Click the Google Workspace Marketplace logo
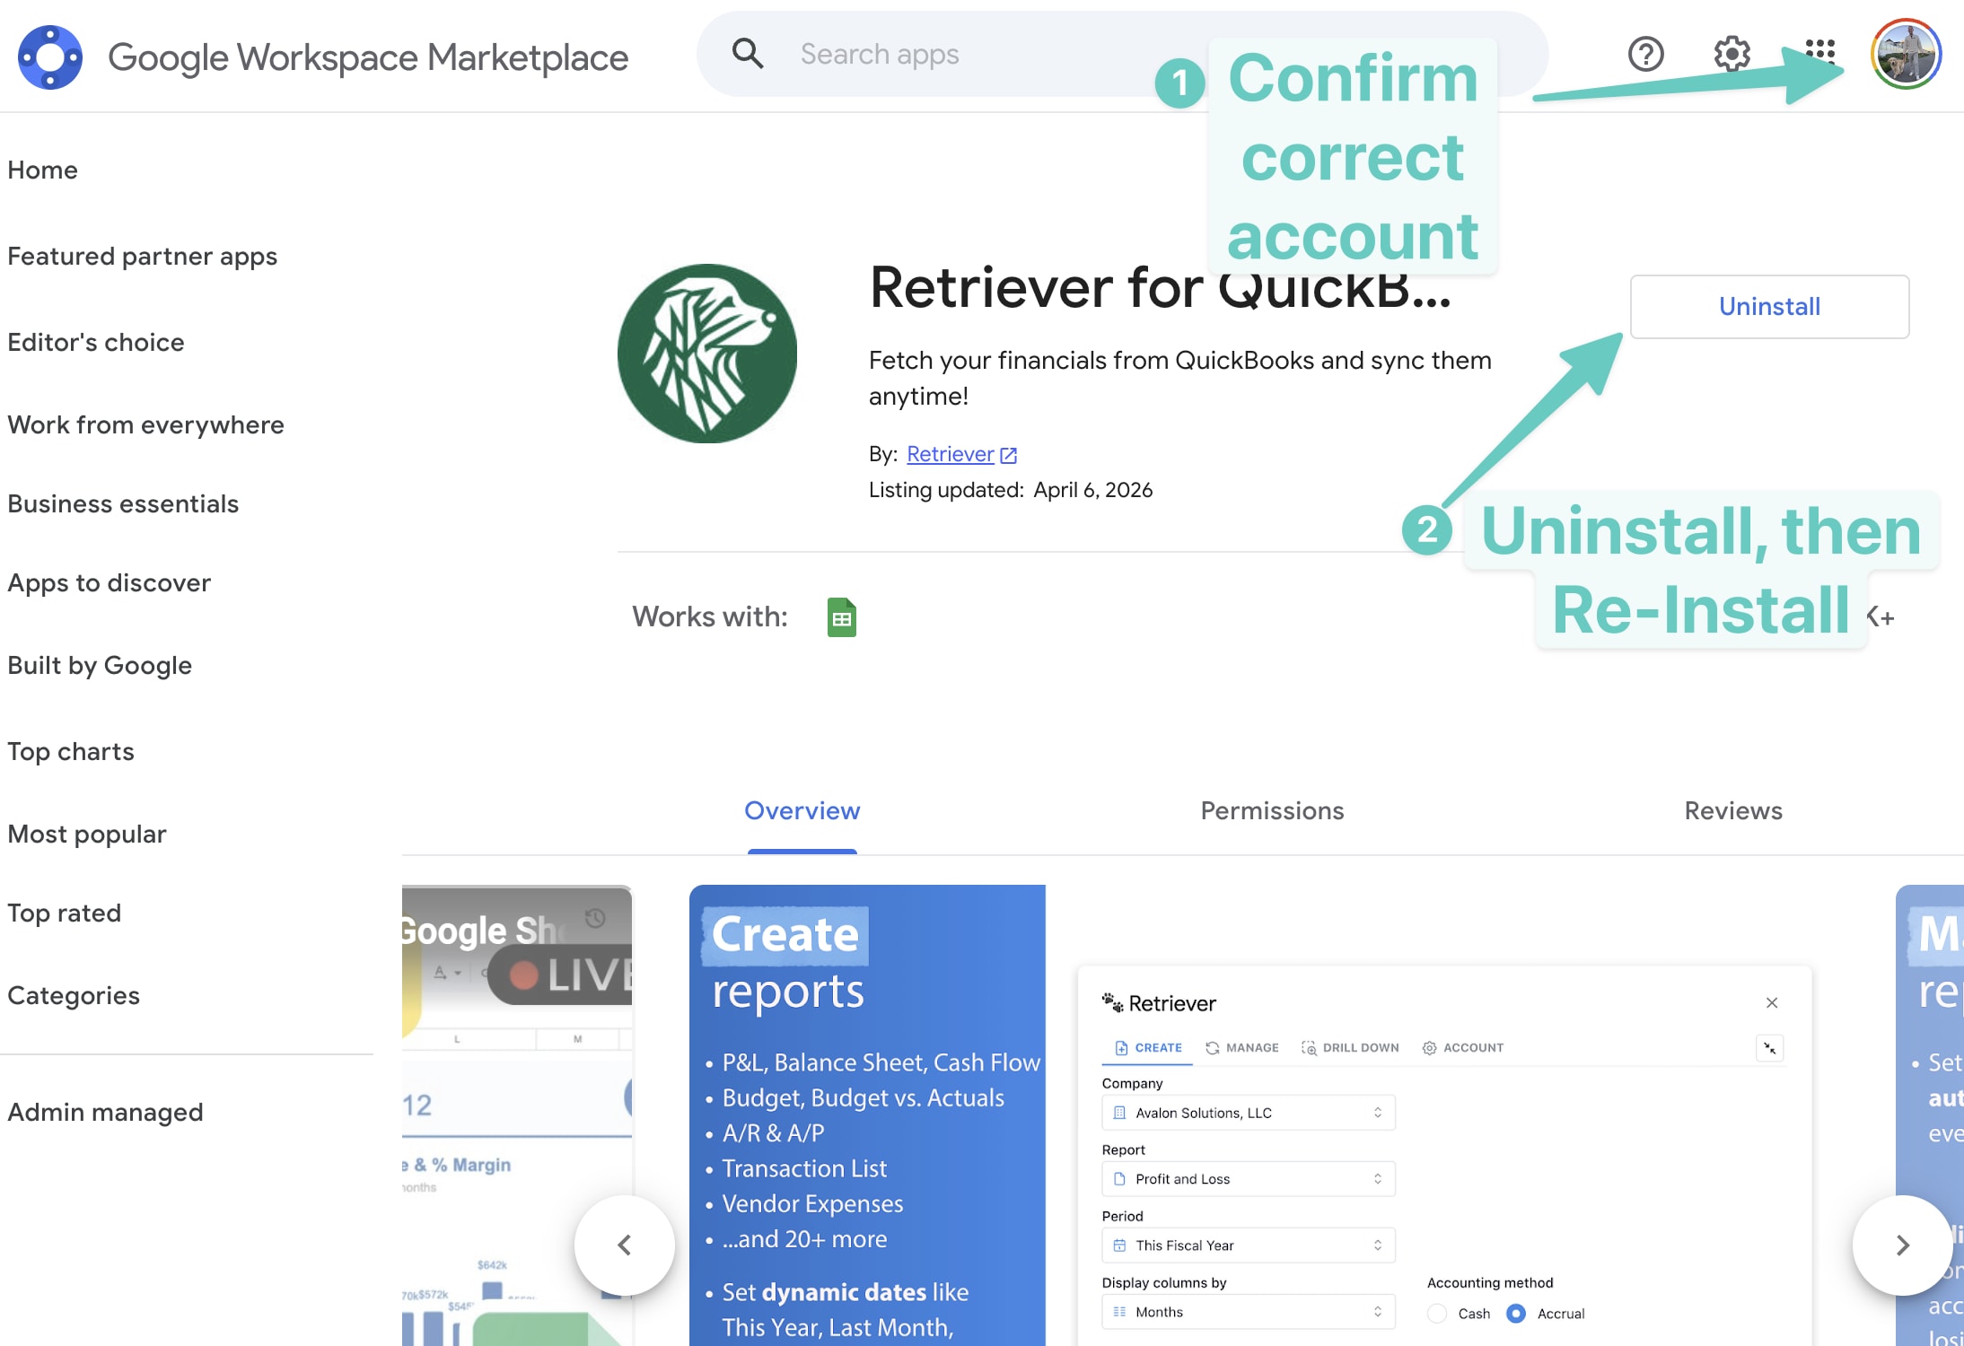1964x1346 pixels. pyautogui.click(x=50, y=57)
